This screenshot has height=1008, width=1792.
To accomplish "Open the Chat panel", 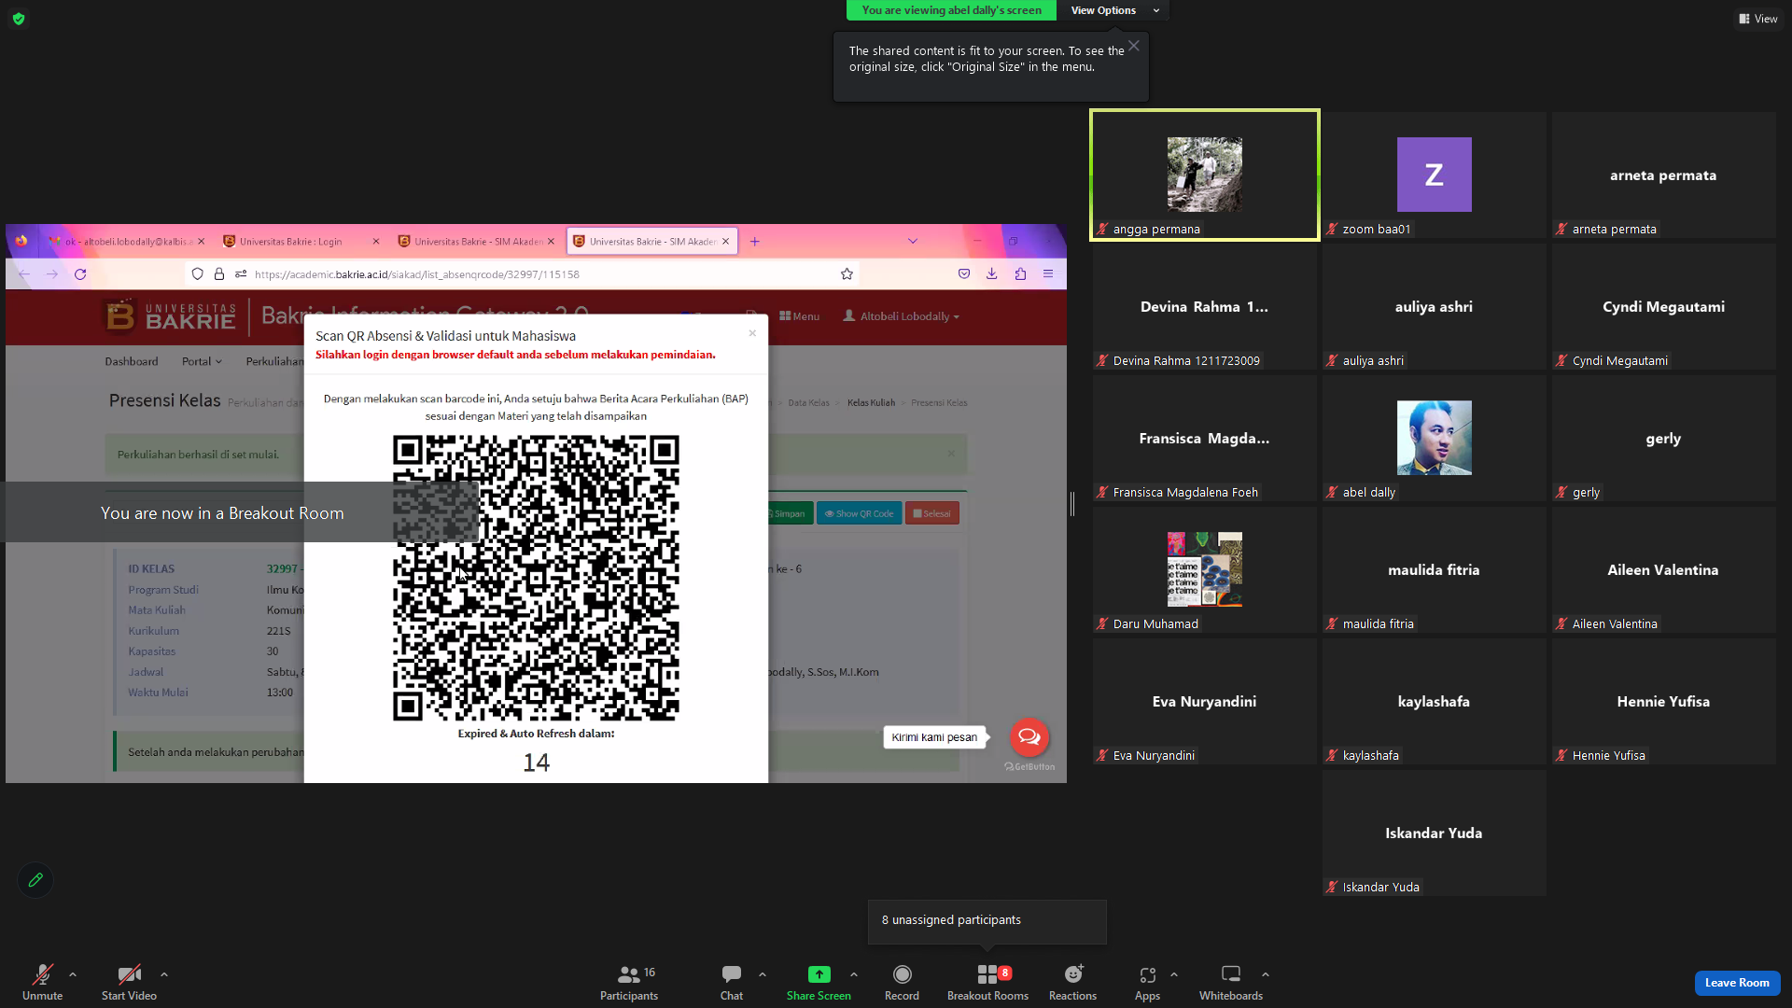I will point(732,982).
